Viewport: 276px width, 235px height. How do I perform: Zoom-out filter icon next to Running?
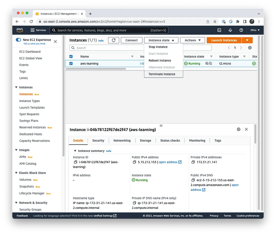(210, 64)
